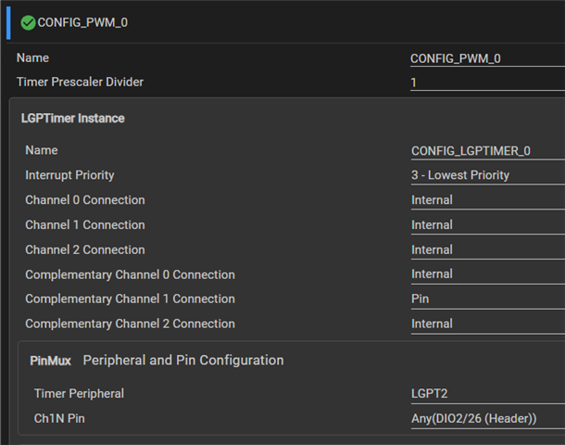Click the blue selection bar beside CONFIG_PWM_0
Viewport: 565px width, 445px height.
click(x=8, y=23)
